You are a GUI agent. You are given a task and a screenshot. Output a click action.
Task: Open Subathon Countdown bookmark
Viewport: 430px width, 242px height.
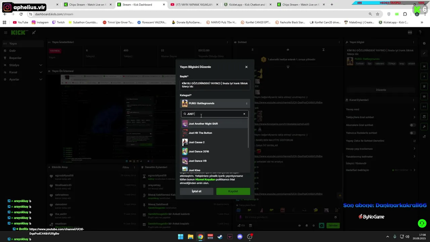click(x=83, y=22)
